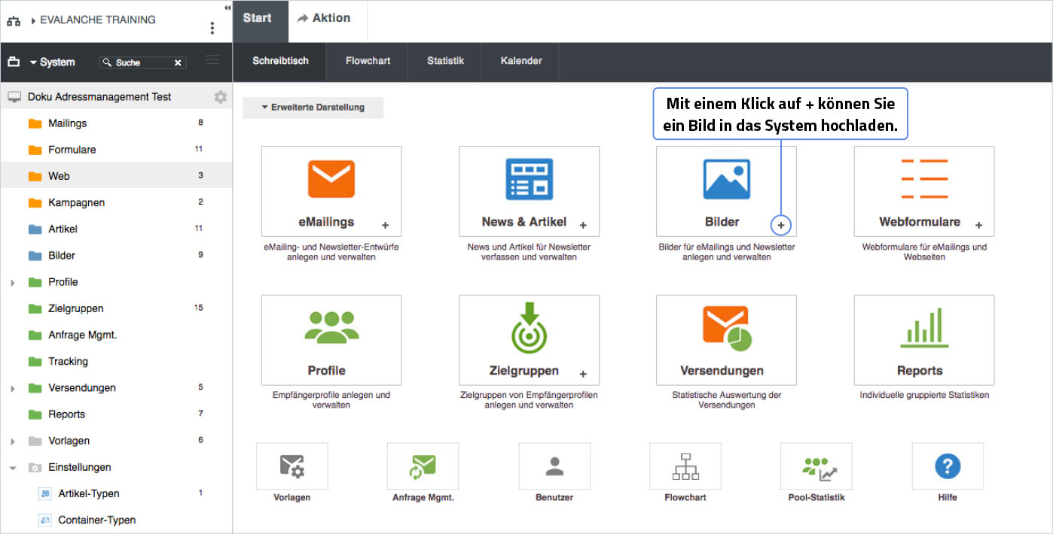Open the Bilder picture tile icon

click(x=726, y=179)
